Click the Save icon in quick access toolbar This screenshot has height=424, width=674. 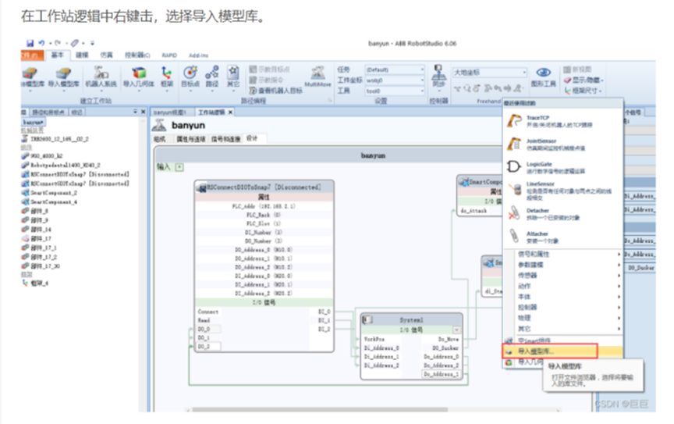[x=30, y=43]
